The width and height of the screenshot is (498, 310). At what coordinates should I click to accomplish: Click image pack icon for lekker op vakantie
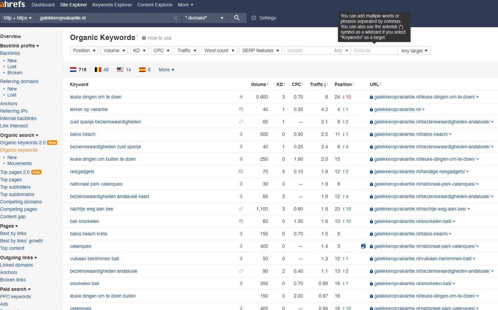(x=241, y=109)
